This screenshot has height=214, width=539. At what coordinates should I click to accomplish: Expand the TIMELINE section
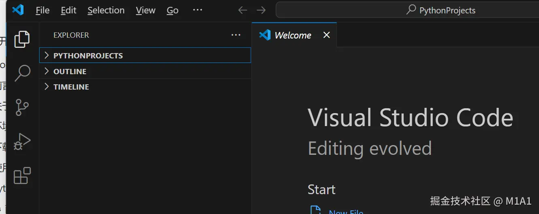tap(145, 87)
